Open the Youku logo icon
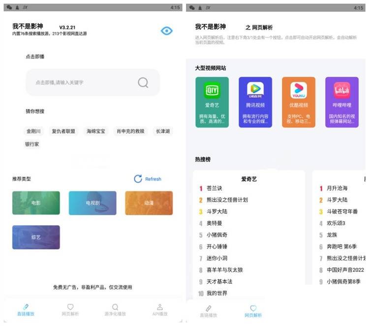369x326 pixels. pyautogui.click(x=299, y=90)
